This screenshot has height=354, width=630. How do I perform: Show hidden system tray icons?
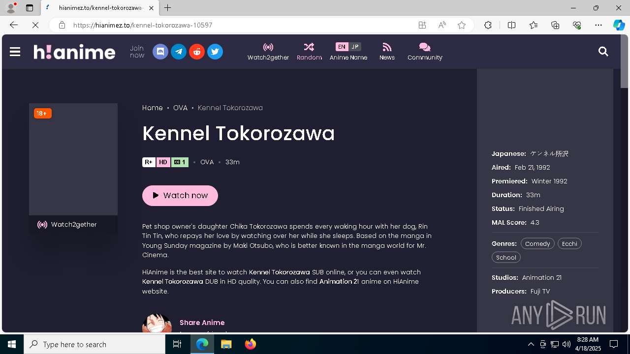[x=531, y=344]
